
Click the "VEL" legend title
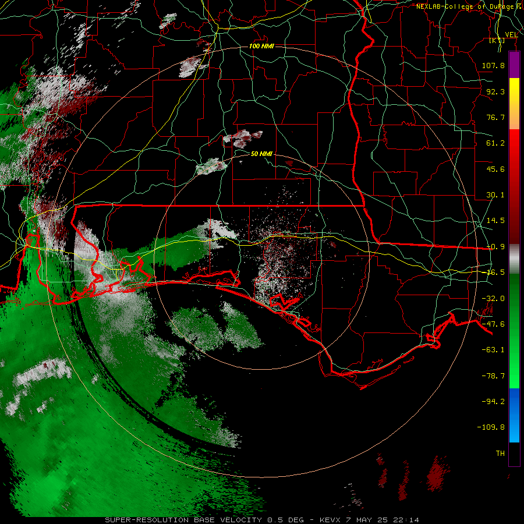[511, 35]
